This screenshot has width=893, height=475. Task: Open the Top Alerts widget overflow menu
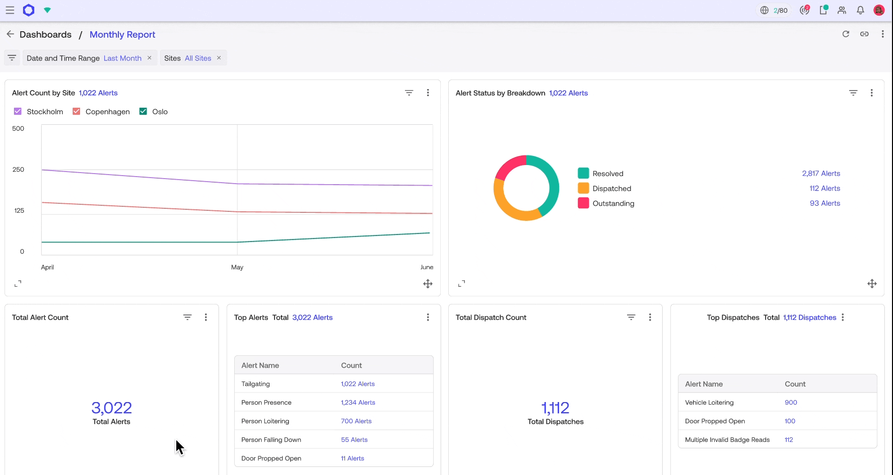pyautogui.click(x=428, y=317)
